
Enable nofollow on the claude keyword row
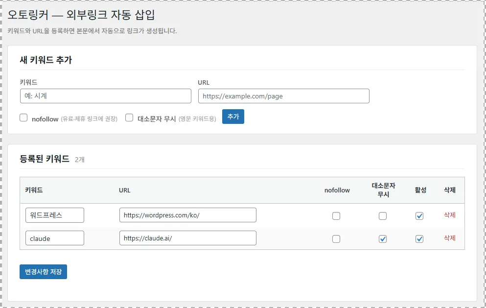click(337, 238)
